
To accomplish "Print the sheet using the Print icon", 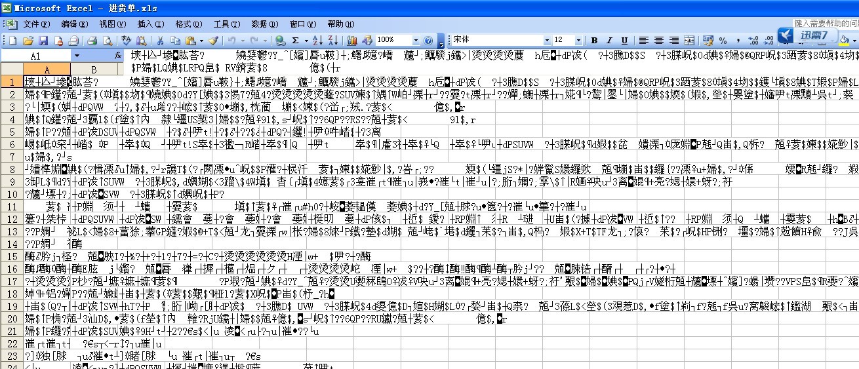I will [x=92, y=40].
